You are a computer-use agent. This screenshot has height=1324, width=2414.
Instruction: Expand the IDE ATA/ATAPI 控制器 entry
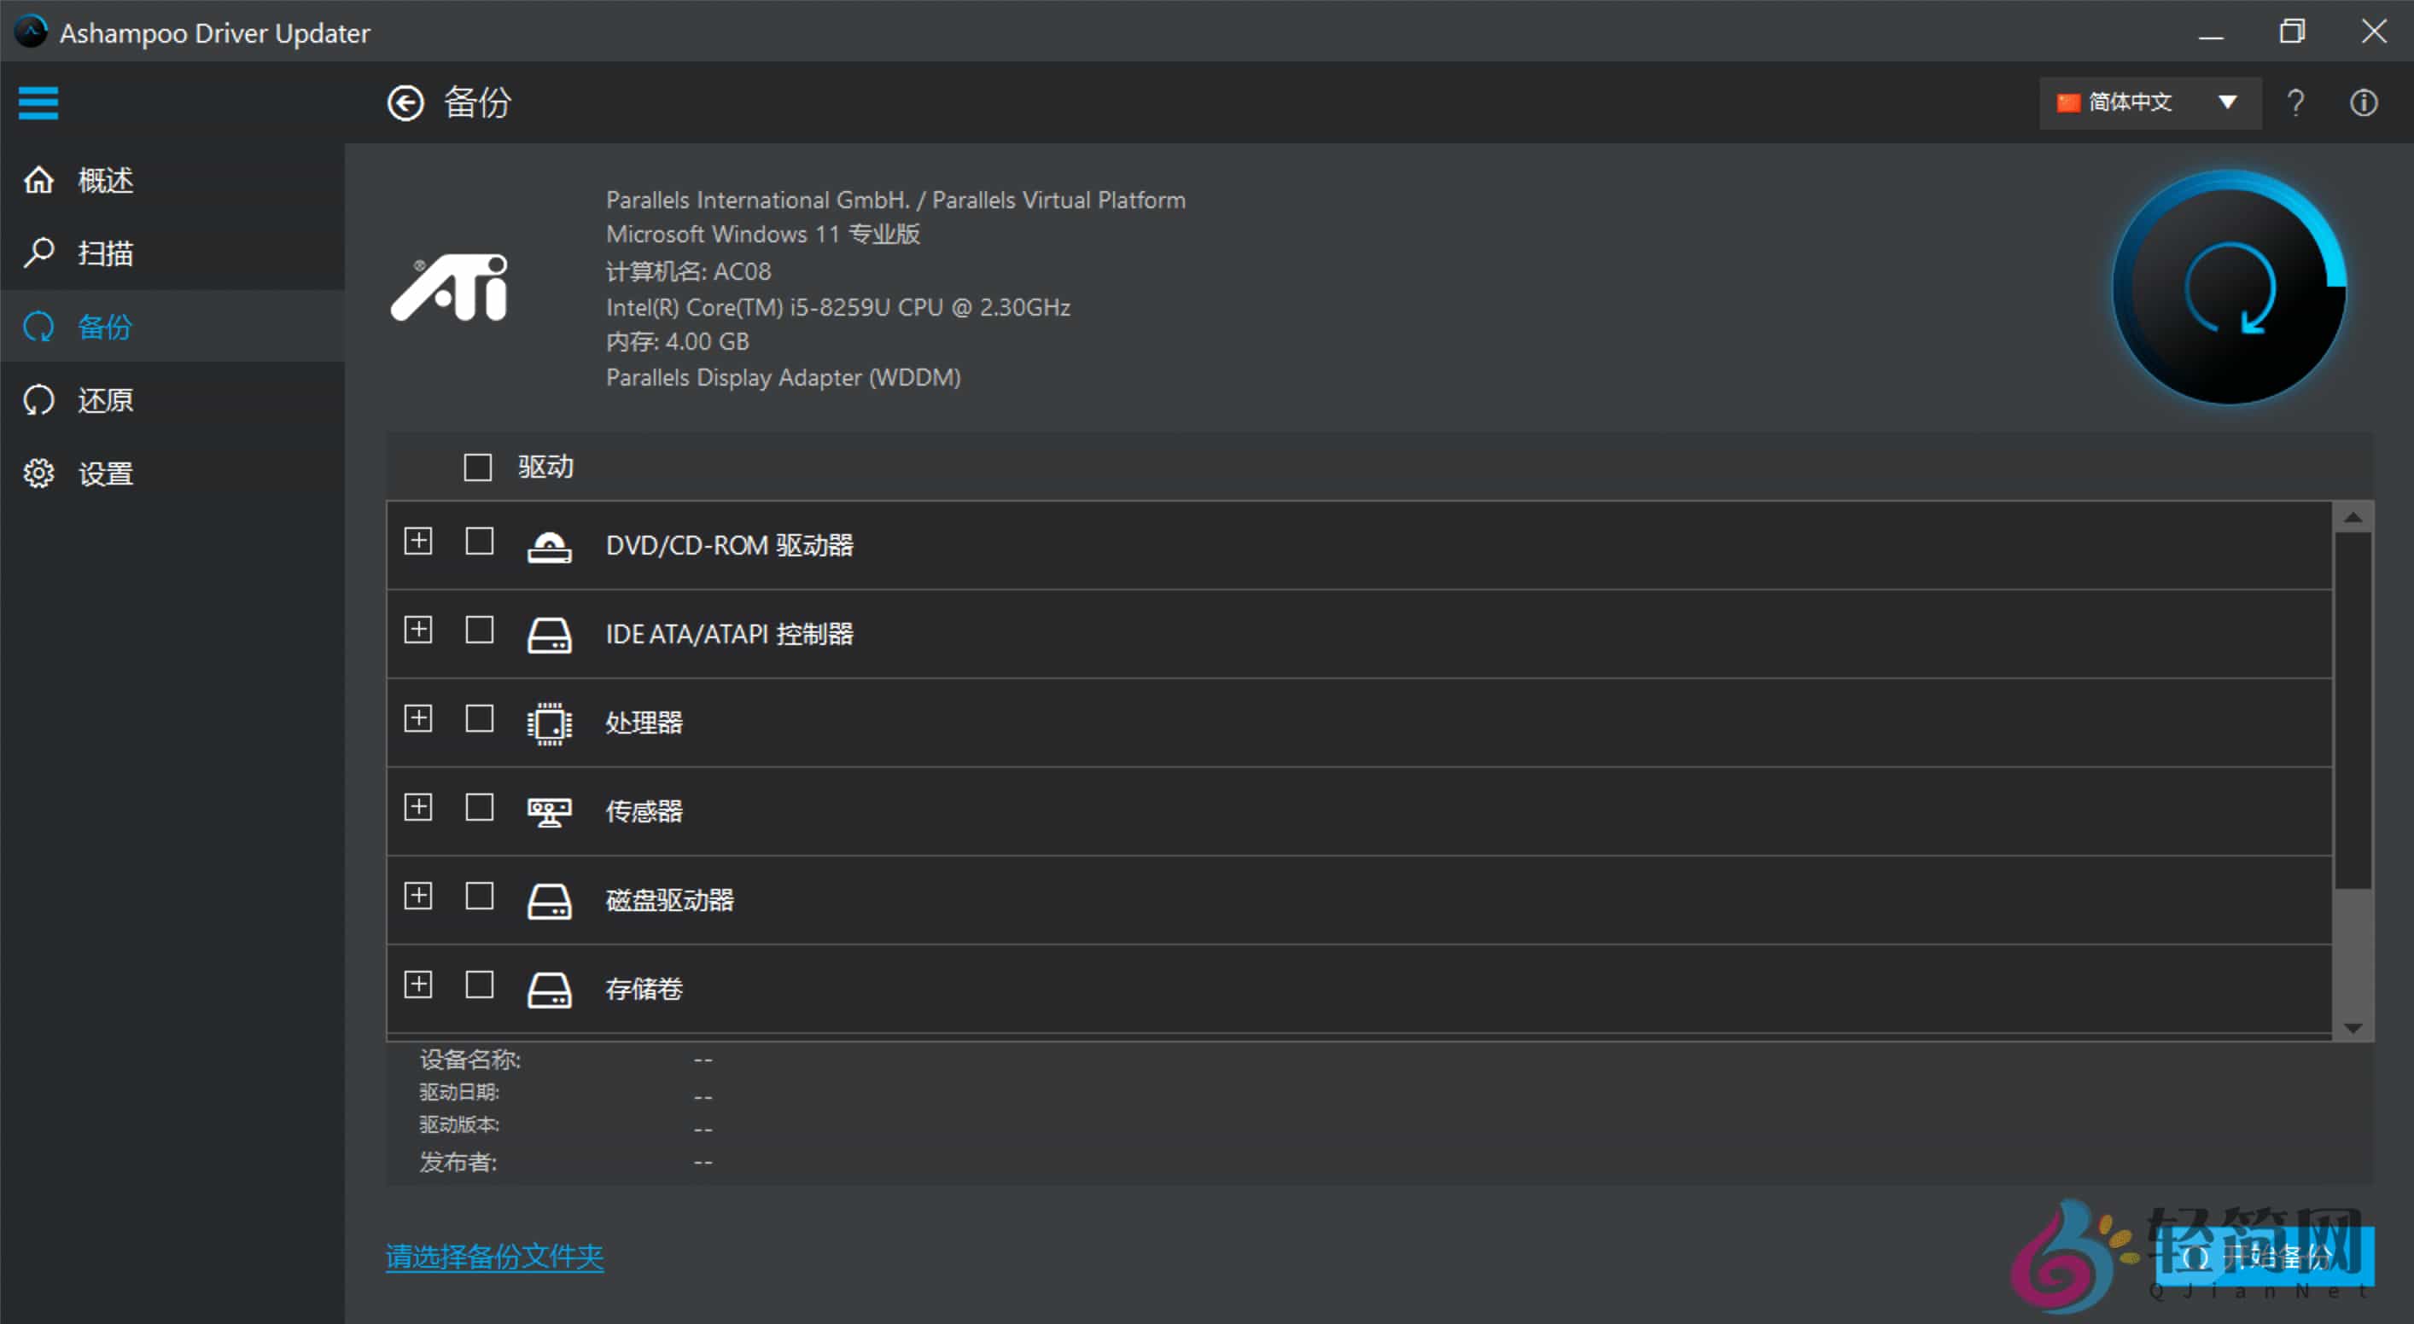(x=418, y=631)
